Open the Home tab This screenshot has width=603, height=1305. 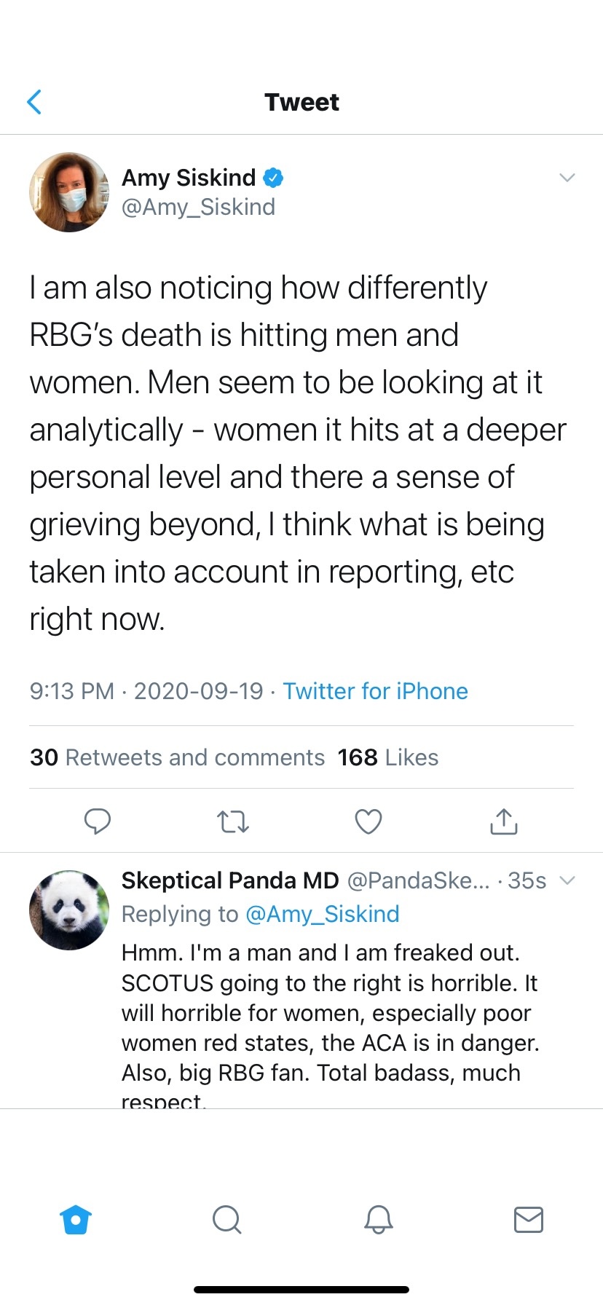76,1219
